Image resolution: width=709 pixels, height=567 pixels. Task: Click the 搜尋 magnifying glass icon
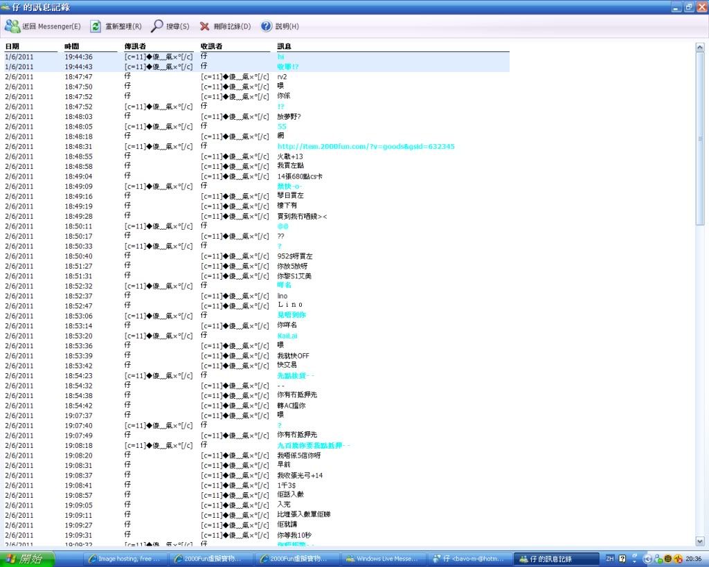click(157, 26)
